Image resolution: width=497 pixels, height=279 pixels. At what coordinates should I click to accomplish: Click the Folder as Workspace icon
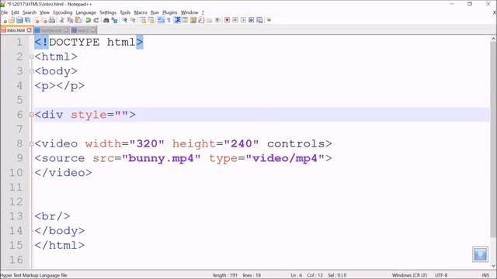coord(209,20)
